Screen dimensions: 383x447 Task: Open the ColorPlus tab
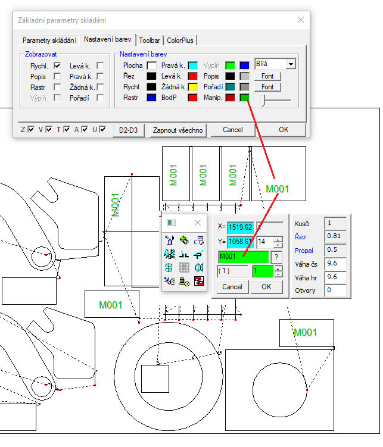[x=180, y=40]
